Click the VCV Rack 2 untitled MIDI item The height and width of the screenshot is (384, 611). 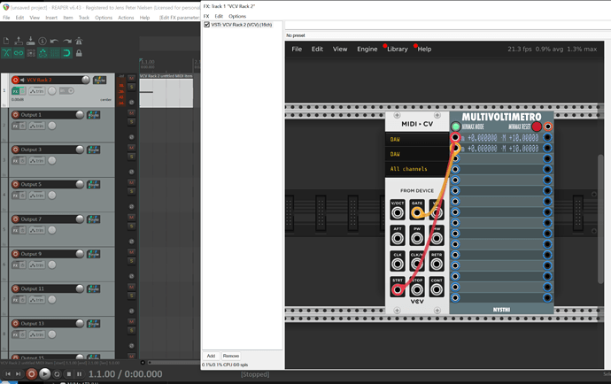pyautogui.click(x=166, y=93)
